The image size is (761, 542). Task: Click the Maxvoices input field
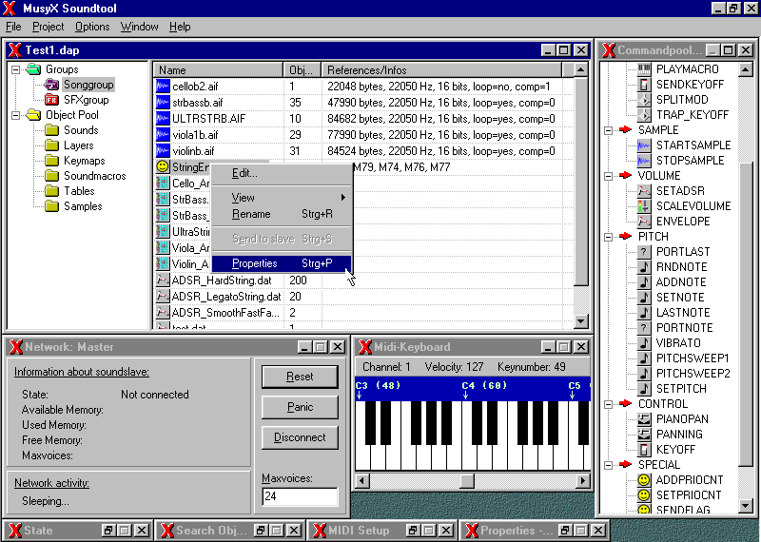[x=300, y=496]
